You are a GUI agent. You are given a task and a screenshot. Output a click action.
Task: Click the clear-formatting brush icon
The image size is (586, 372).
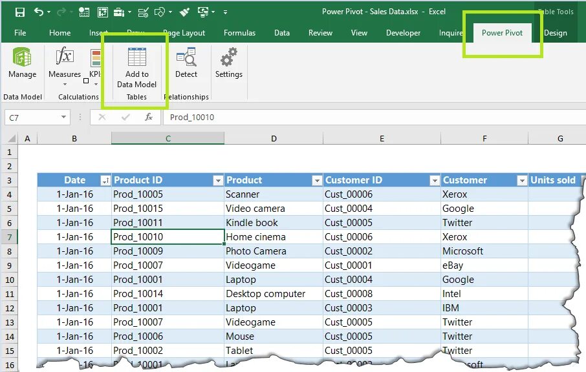184,12
